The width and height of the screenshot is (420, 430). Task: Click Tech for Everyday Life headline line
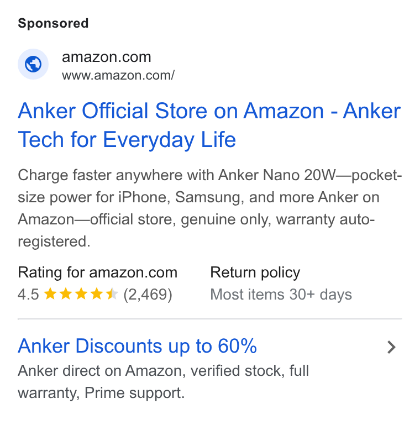[x=127, y=139]
